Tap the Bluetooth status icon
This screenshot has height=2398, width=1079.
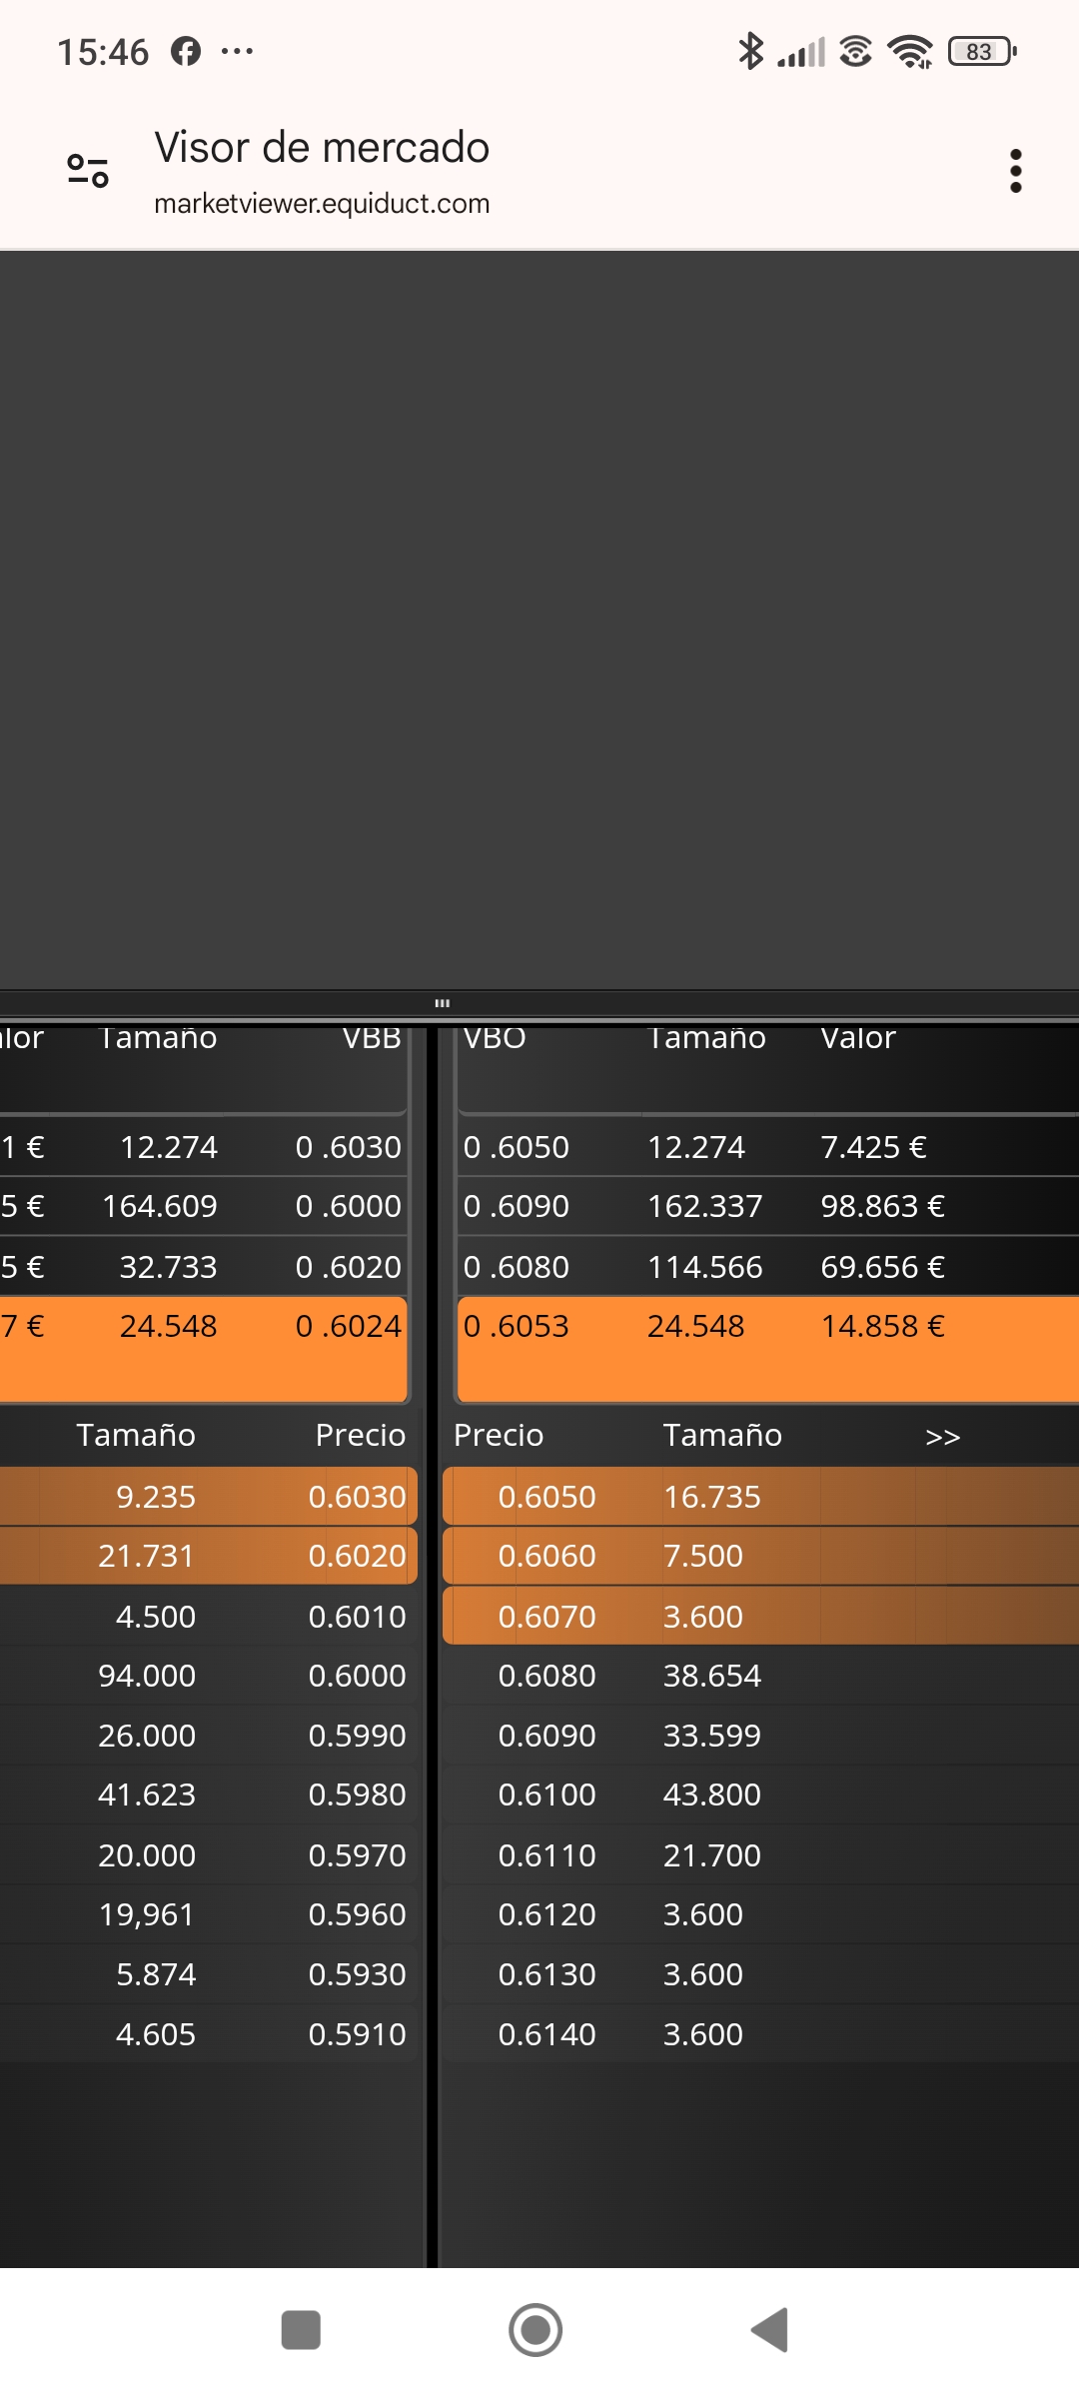(x=750, y=51)
